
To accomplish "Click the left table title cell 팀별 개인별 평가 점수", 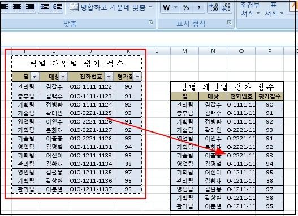I will tap(77, 63).
